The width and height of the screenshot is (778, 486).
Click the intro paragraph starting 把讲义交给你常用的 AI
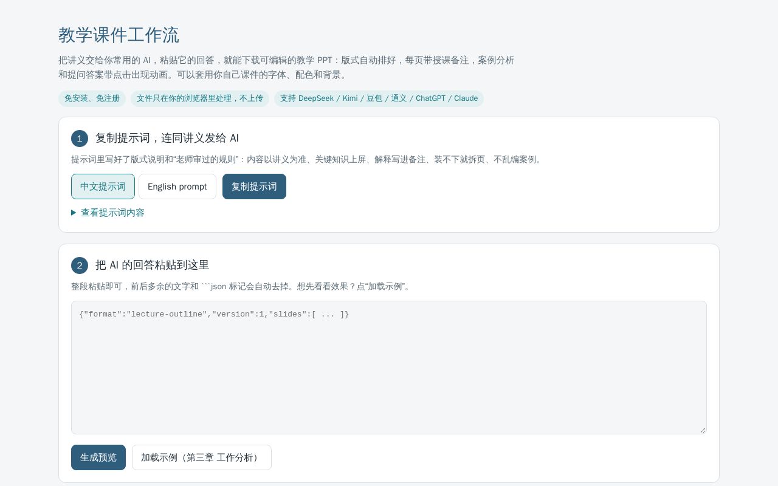[x=286, y=67]
